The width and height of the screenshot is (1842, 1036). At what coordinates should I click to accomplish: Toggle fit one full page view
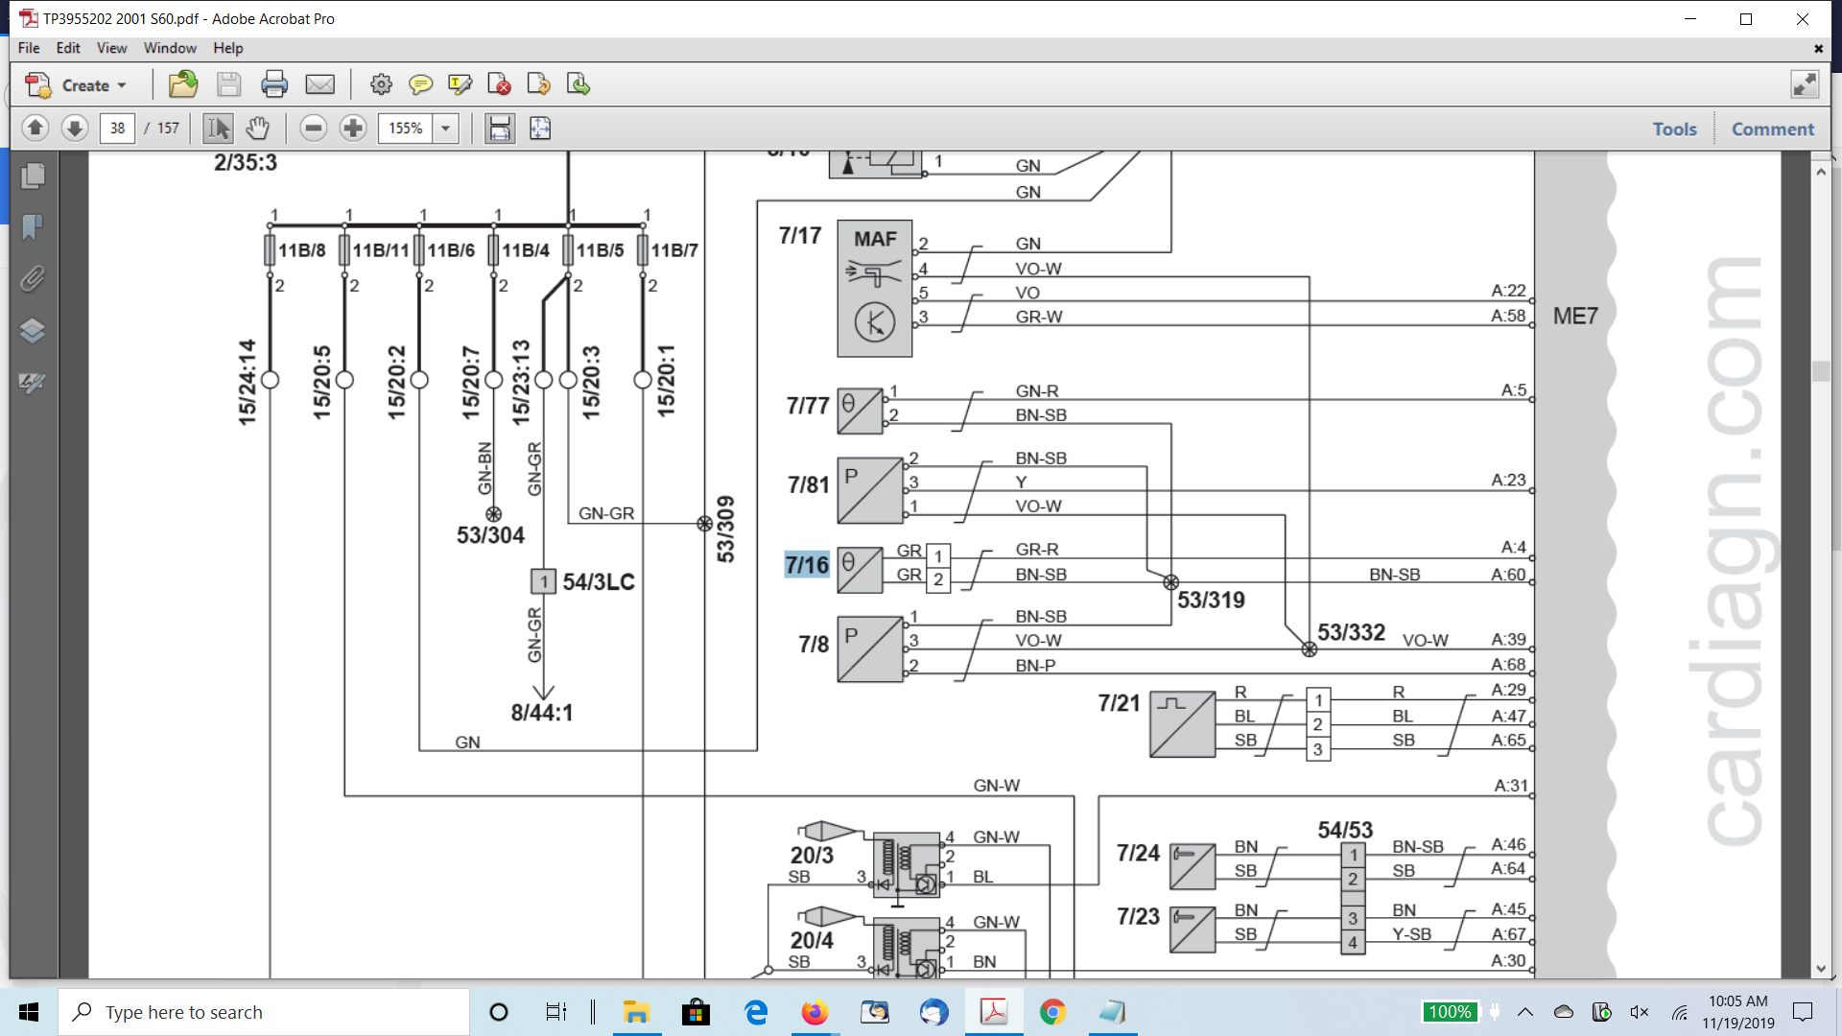[540, 128]
